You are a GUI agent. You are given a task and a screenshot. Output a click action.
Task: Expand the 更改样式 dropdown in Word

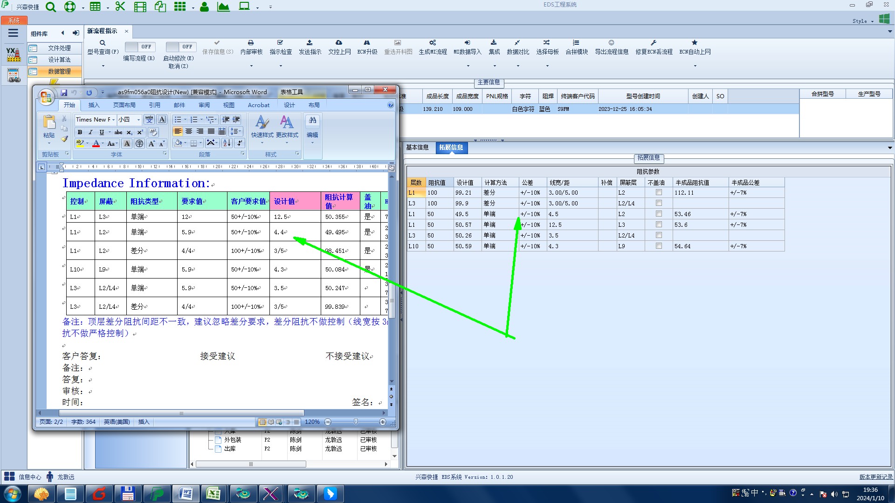point(287,143)
